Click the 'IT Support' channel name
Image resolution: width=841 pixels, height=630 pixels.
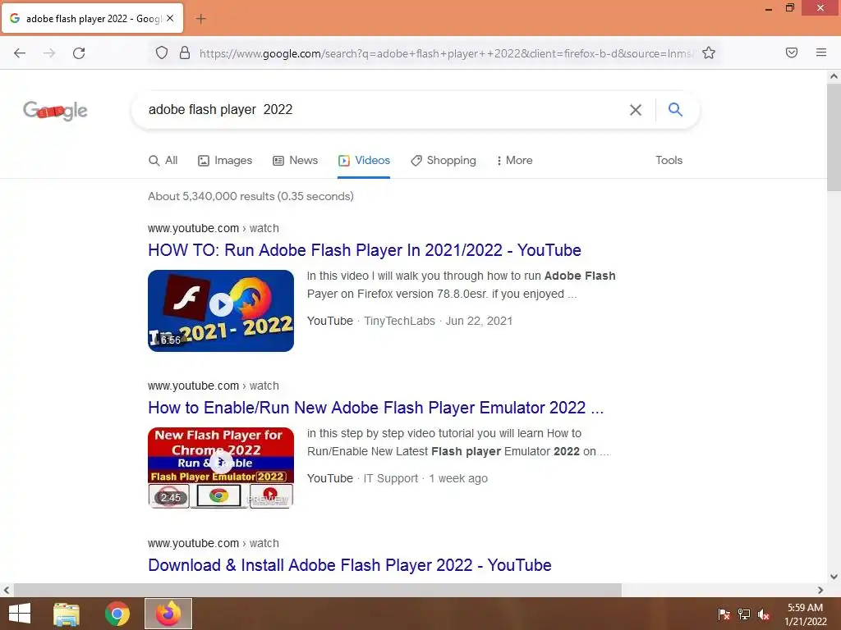[x=390, y=478]
